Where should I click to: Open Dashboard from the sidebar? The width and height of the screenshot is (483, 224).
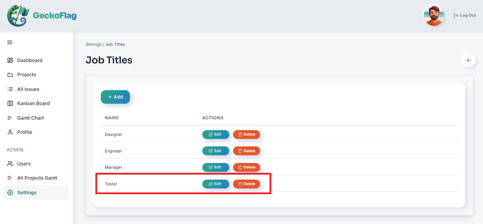[36, 60]
